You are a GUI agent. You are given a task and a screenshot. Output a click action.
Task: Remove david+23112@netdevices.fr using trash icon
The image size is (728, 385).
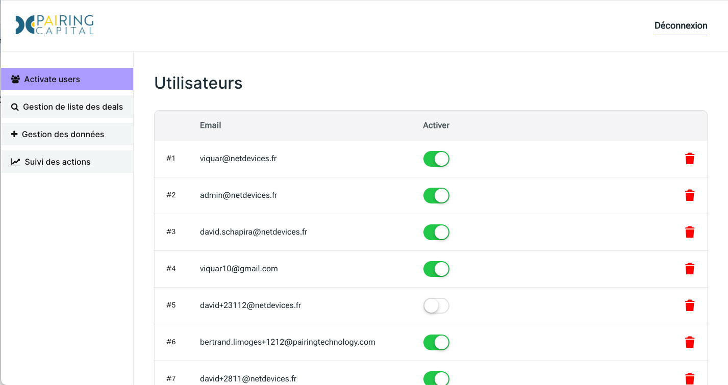(x=690, y=305)
